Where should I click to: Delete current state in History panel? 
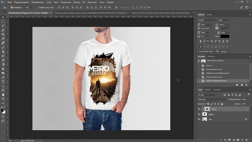click(246, 85)
